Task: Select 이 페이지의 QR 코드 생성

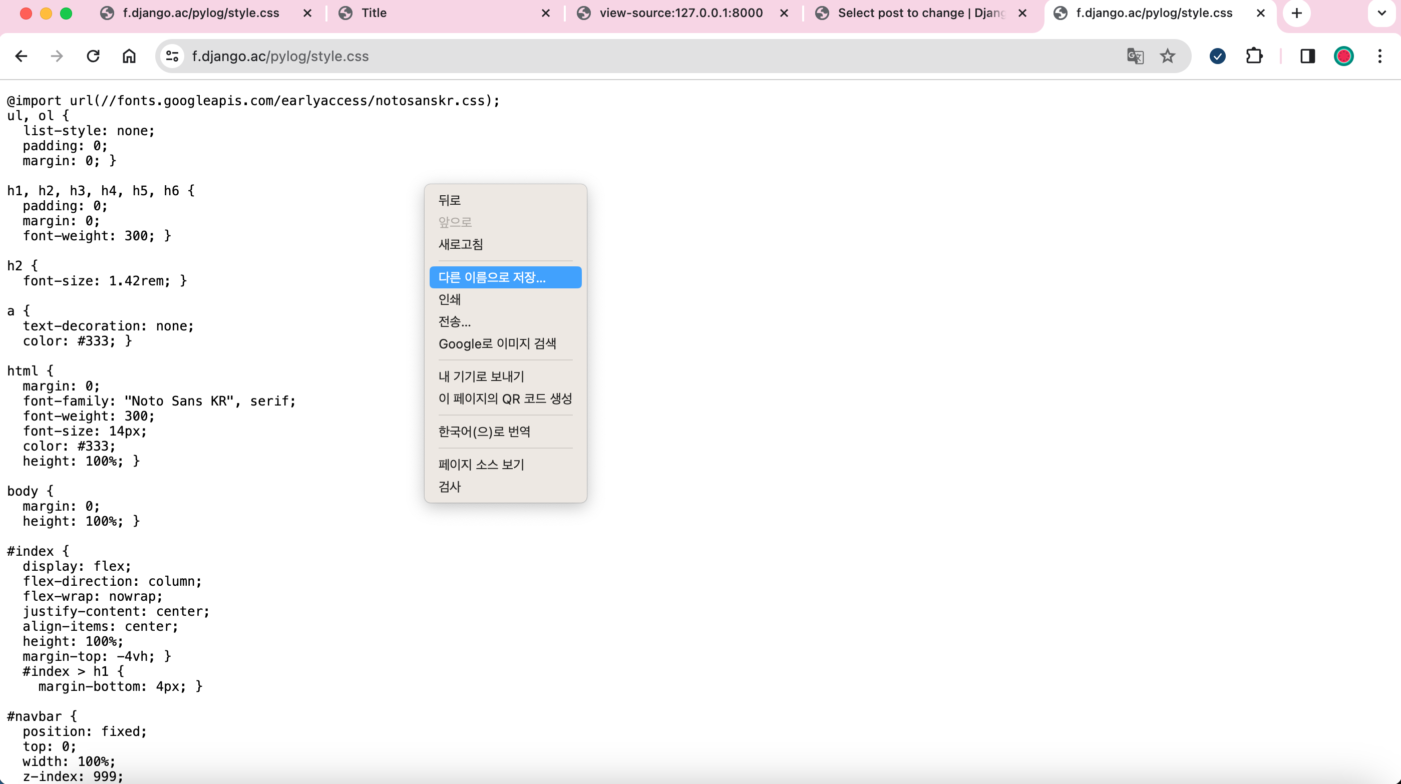Action: pyautogui.click(x=505, y=399)
